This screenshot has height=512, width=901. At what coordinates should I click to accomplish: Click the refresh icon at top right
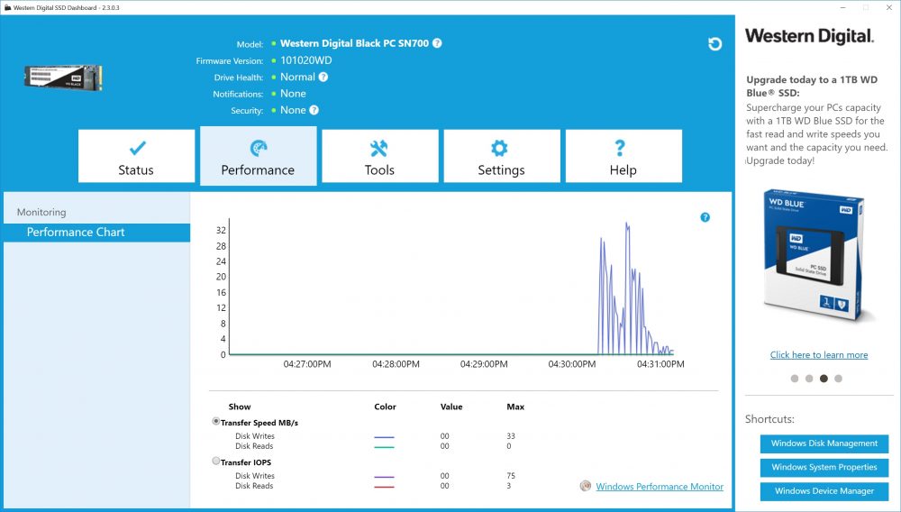pyautogui.click(x=714, y=44)
